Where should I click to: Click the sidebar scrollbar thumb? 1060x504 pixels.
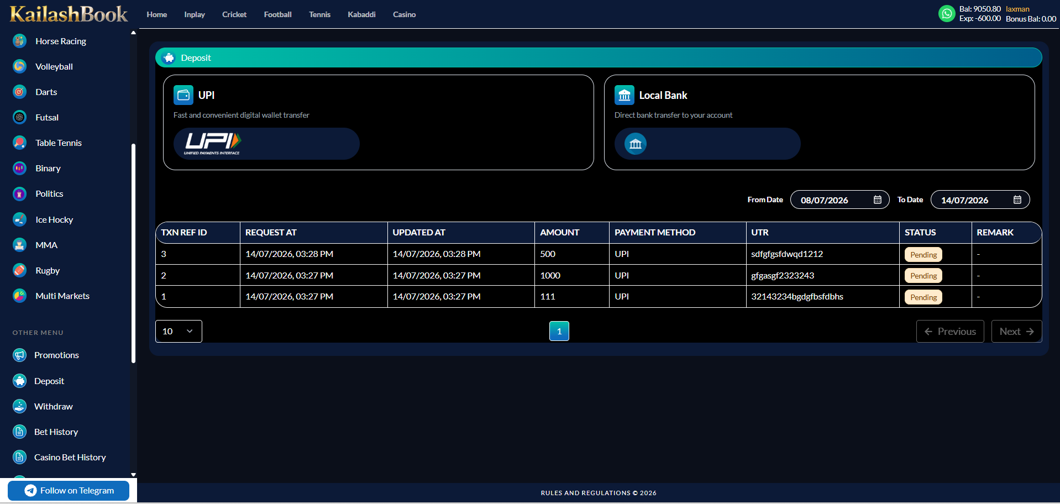(133, 253)
